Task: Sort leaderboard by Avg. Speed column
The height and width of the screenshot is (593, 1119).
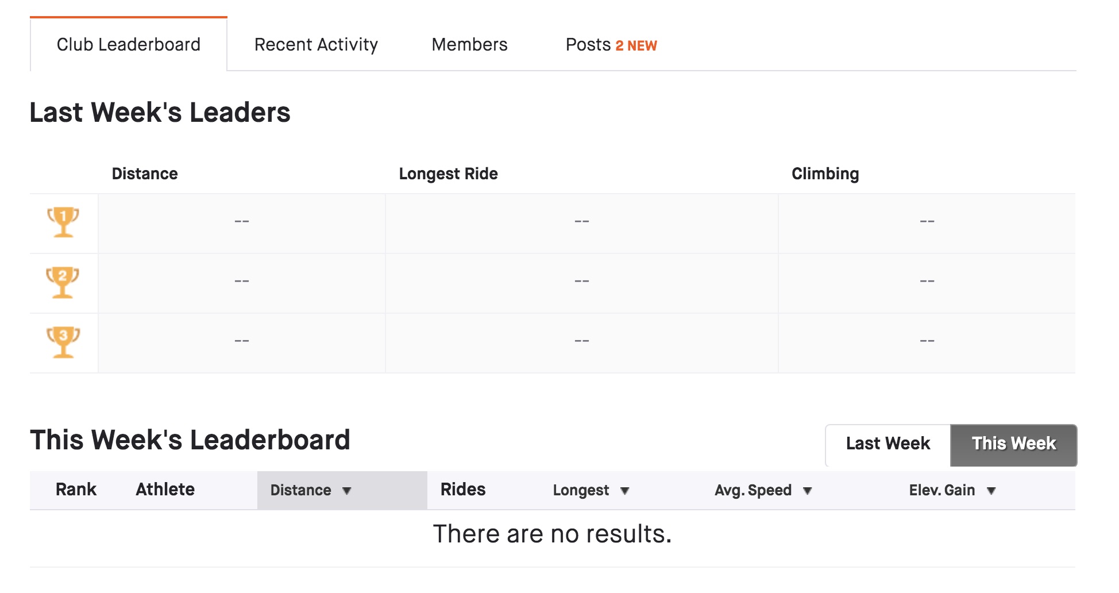Action: pos(762,490)
